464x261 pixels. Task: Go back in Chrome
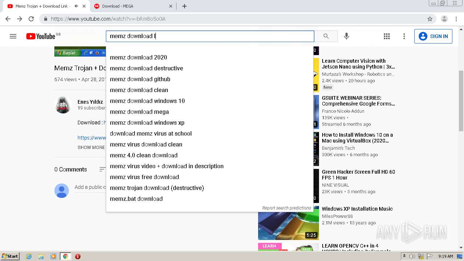[8, 19]
